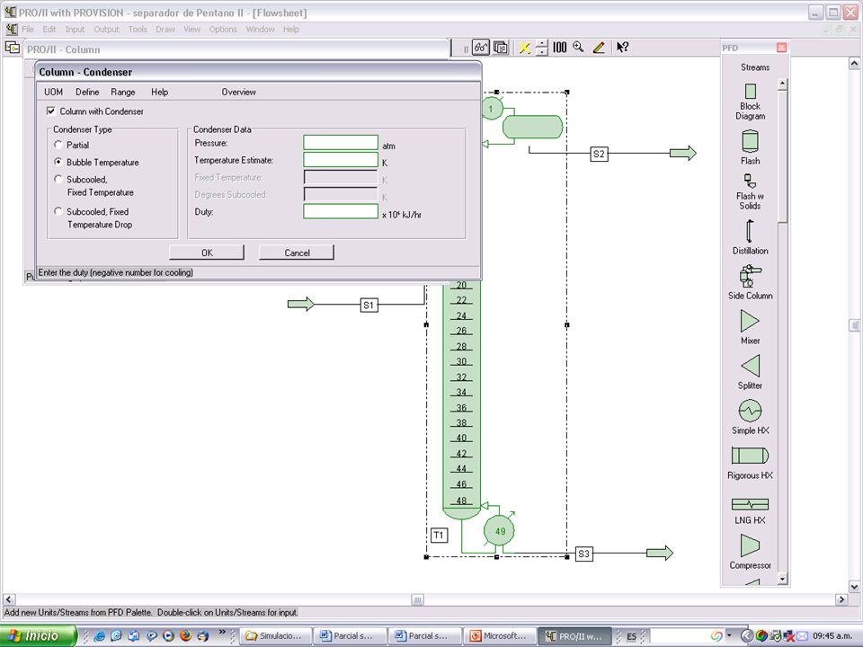Switch to Simulacio... folder in taskbar
Image resolution: width=863 pixels, height=647 pixels.
tap(277, 636)
